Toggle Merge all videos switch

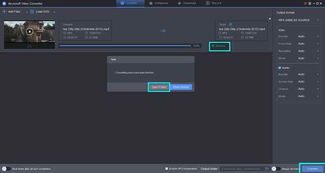pyautogui.click(x=276, y=169)
